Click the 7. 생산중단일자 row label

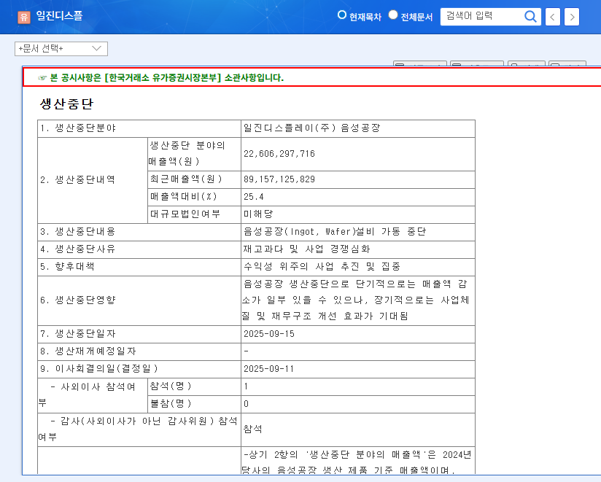tap(78, 334)
